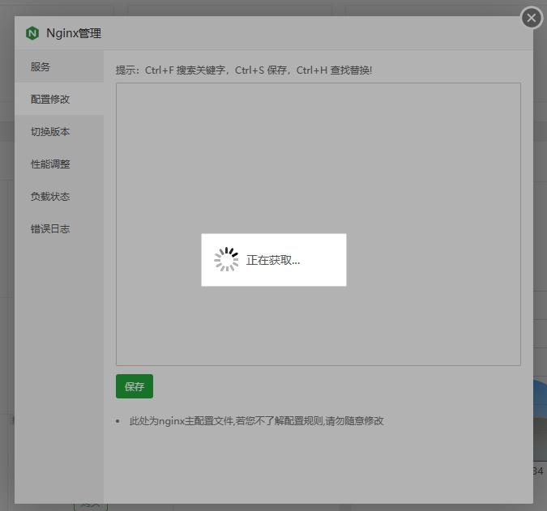547x511 pixels.
Task: Click the 正在获取... loading spinner
Action: [x=226, y=260]
